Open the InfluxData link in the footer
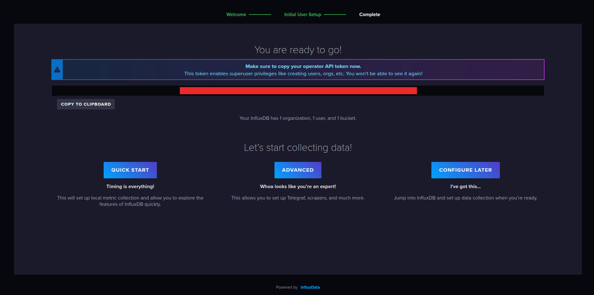 click(310, 287)
